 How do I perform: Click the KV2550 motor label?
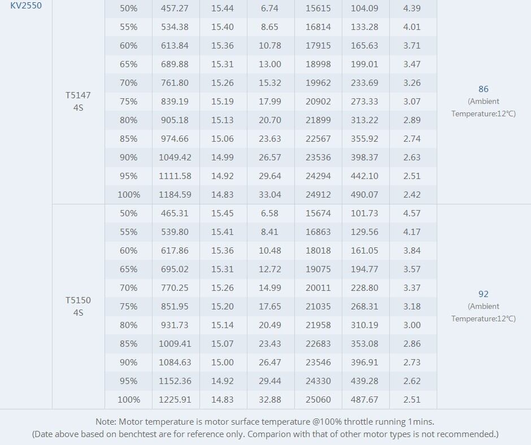(x=26, y=6)
